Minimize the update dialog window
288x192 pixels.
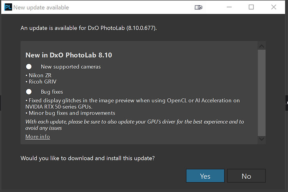pos(229,7)
